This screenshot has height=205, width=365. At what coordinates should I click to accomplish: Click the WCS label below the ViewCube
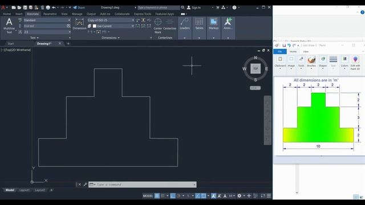pyautogui.click(x=255, y=88)
